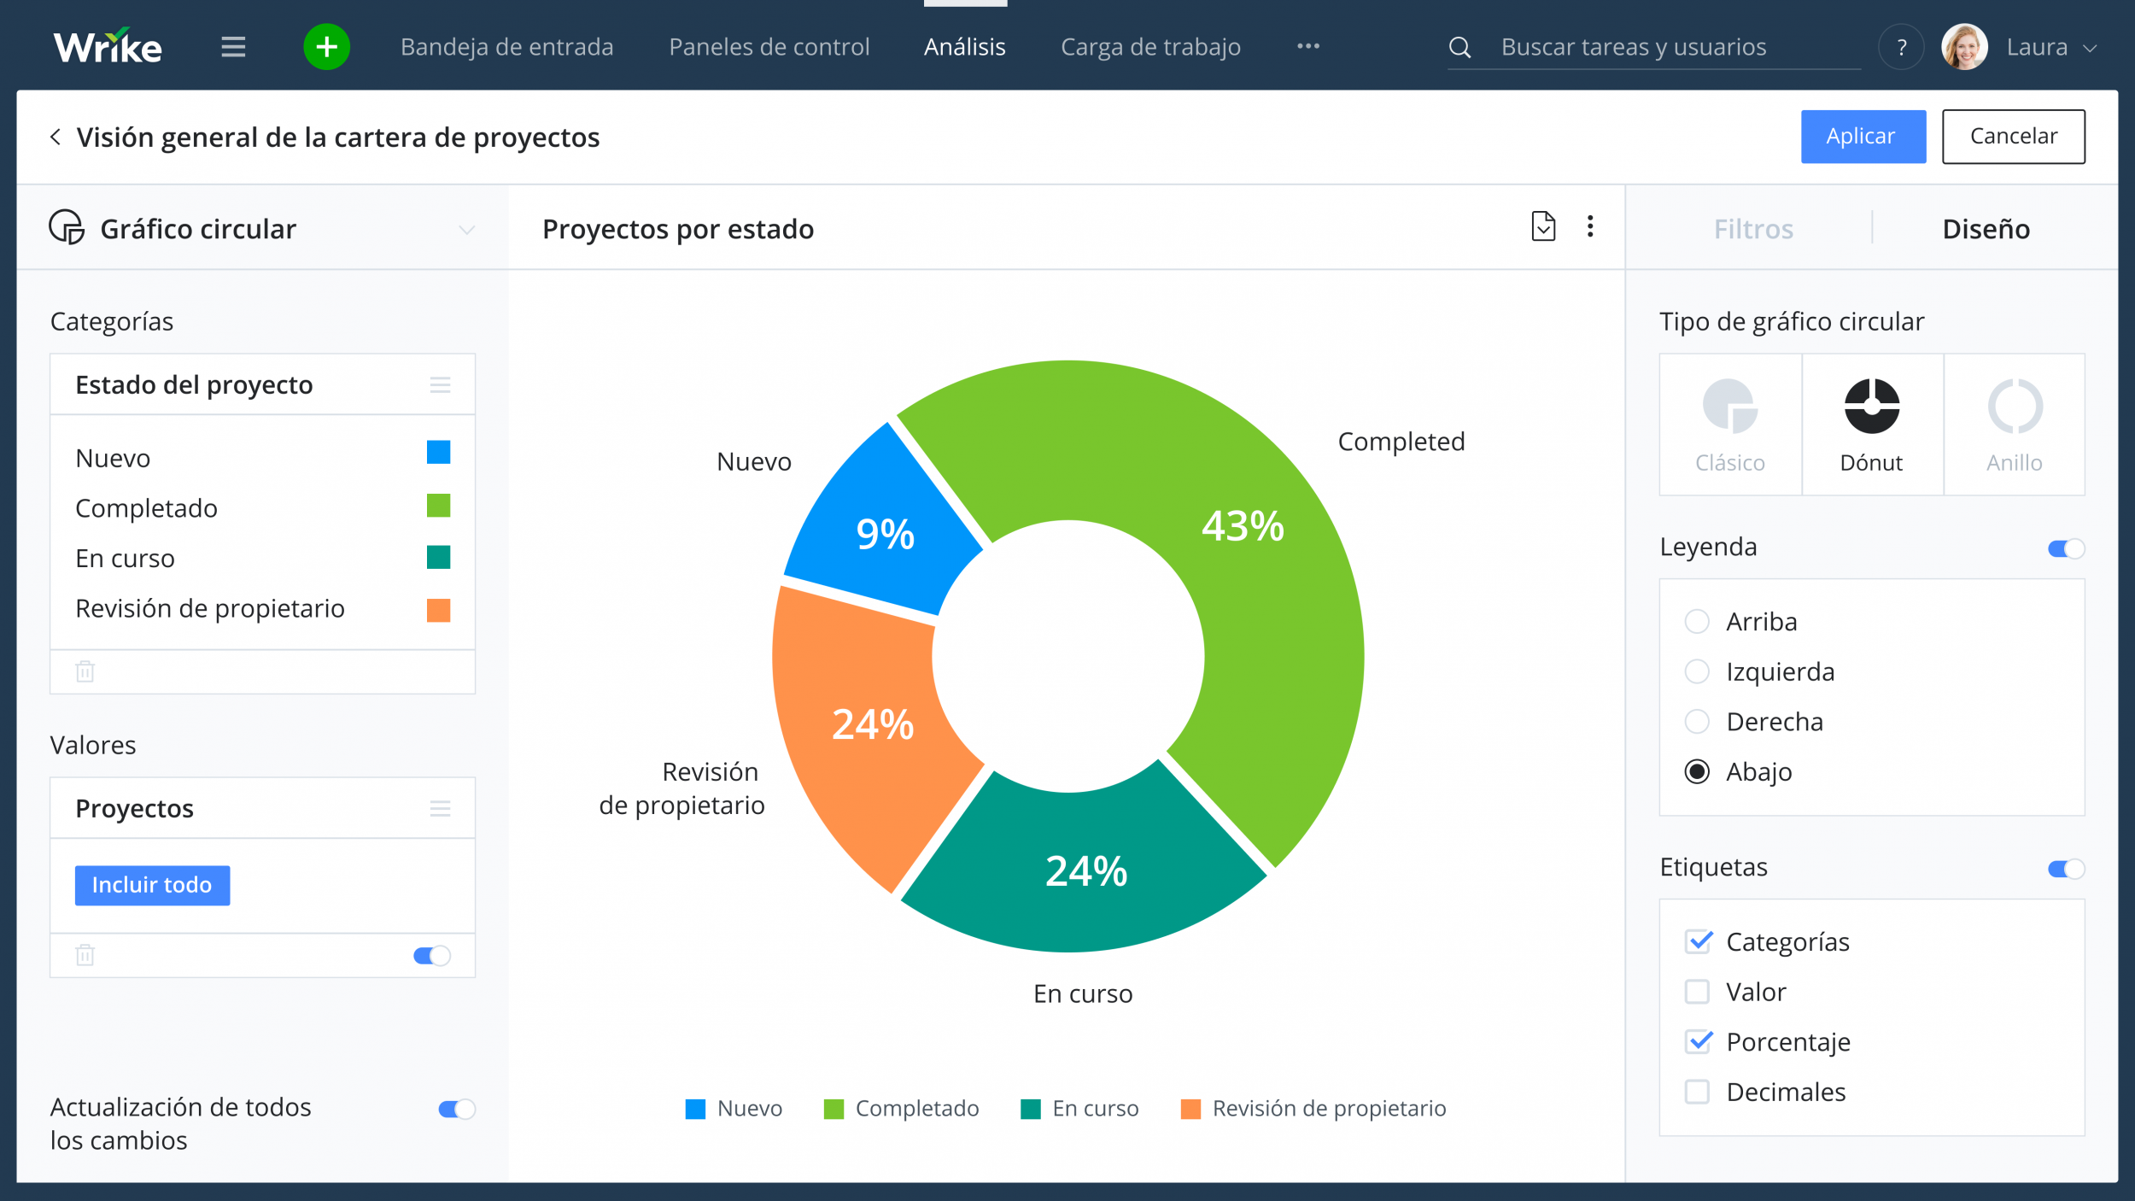Screen dimensions: 2135x1201
Task: Uncheck the Porcentaje label option
Action: [x=1699, y=1041]
